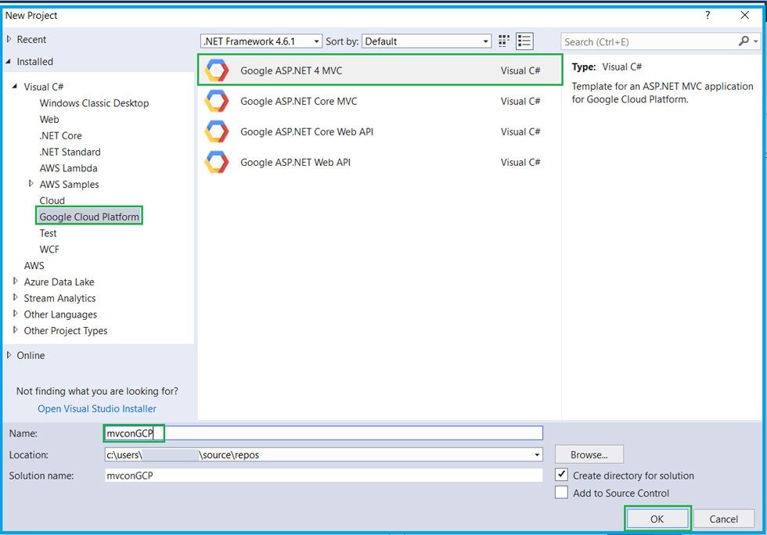
Task: Select the AWS Lambda category
Action: pyautogui.click(x=68, y=168)
